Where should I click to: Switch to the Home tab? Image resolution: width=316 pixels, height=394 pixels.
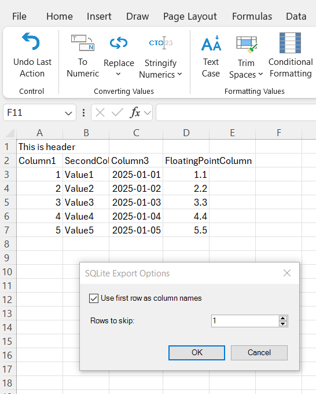(60, 16)
